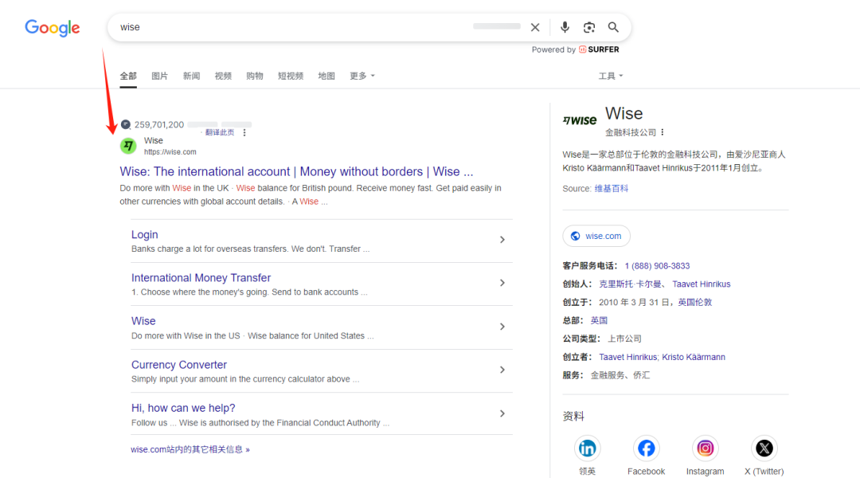
Task: Call the 1 (888) 908-3833 number link
Action: point(657,265)
